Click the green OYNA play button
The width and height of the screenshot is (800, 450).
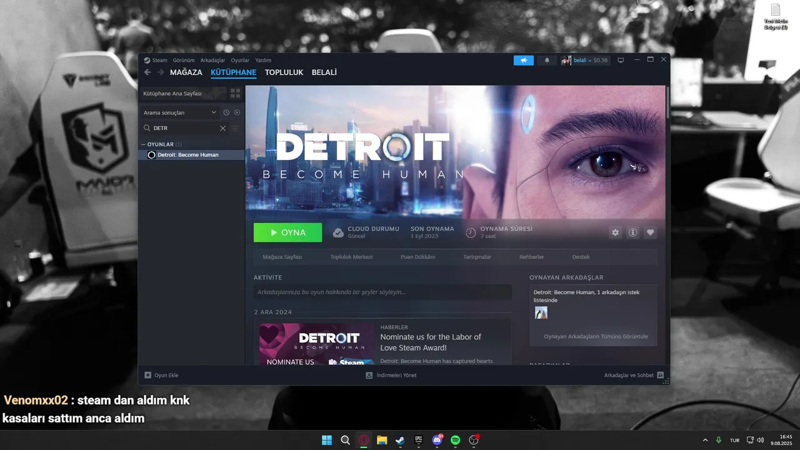tap(287, 232)
